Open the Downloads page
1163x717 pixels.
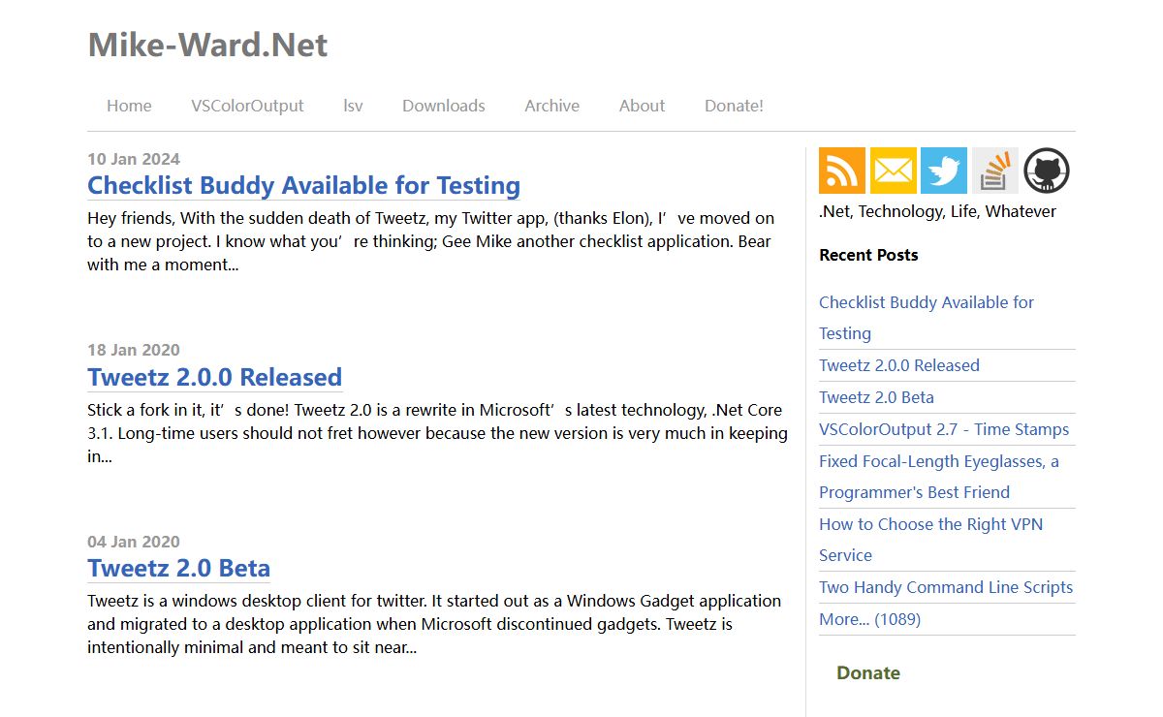click(444, 106)
